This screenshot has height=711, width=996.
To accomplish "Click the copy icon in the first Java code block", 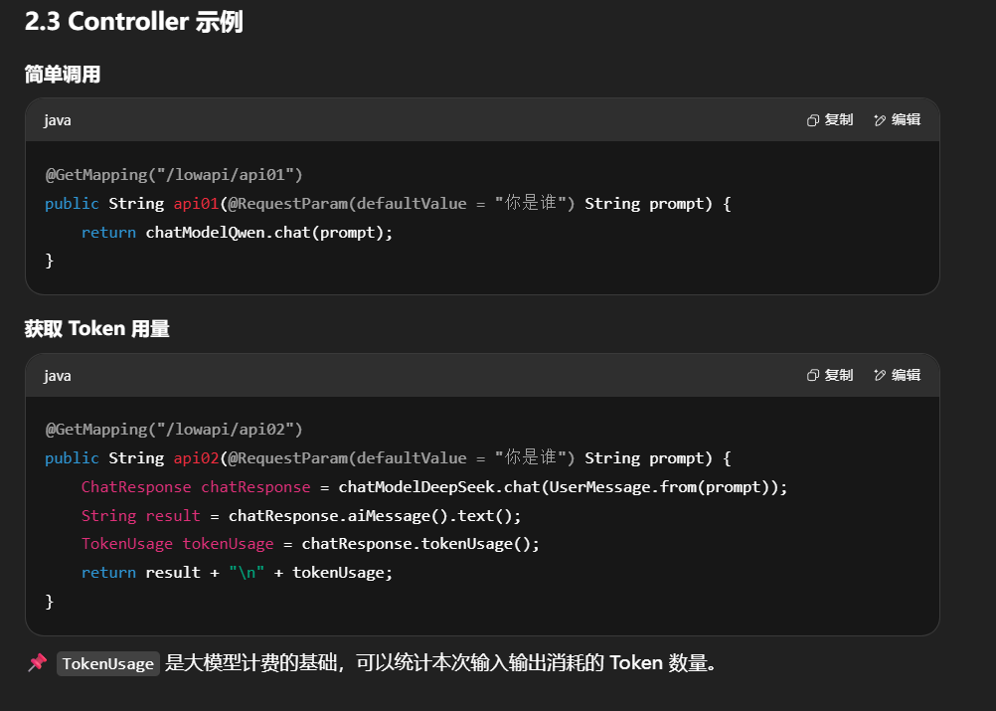I will (813, 120).
